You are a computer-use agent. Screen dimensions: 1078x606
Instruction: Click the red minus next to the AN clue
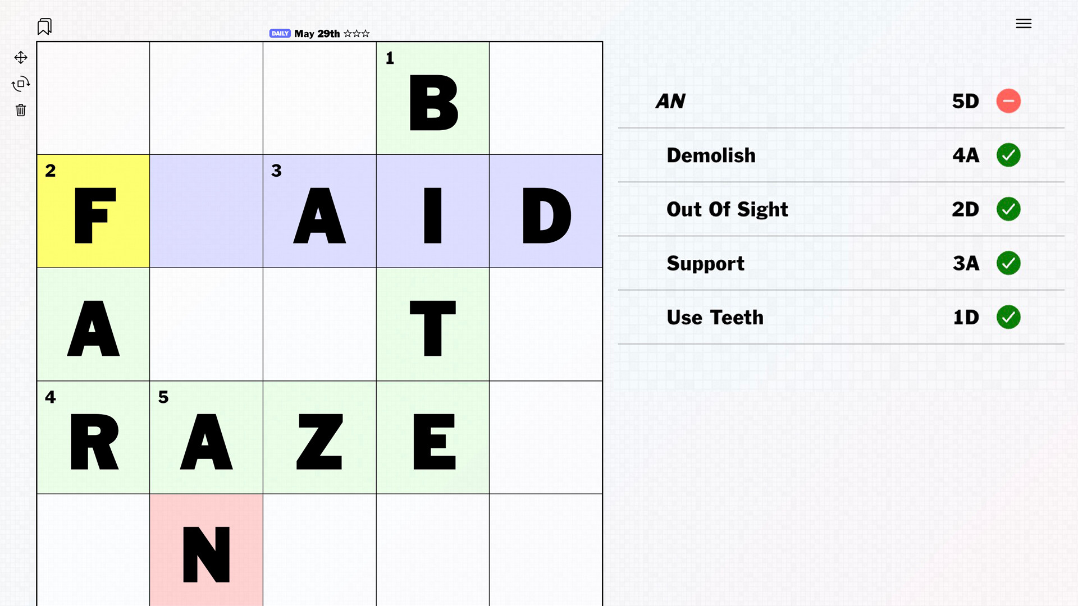[x=1008, y=101]
